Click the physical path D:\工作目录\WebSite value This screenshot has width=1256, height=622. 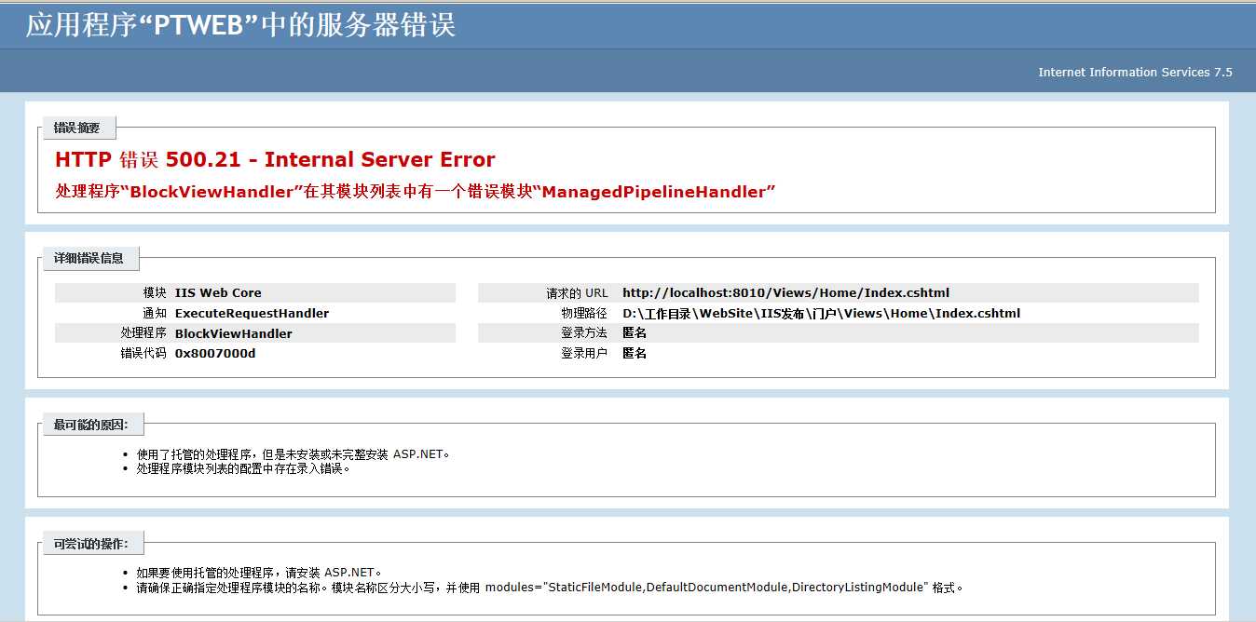tap(821, 313)
